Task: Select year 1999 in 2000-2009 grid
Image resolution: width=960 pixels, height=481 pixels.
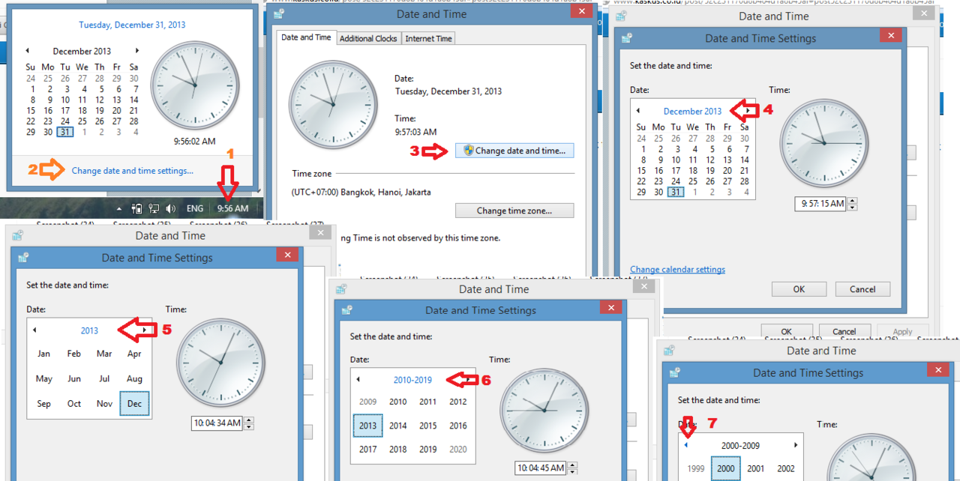Action: (695, 469)
